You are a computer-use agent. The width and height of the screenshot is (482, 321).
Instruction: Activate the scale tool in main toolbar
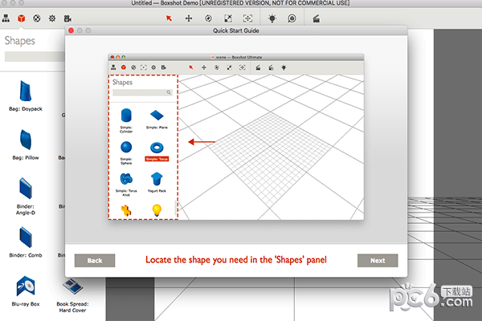click(x=228, y=18)
